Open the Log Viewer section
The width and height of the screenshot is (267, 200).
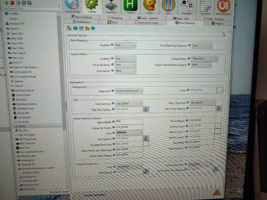tap(206, 7)
